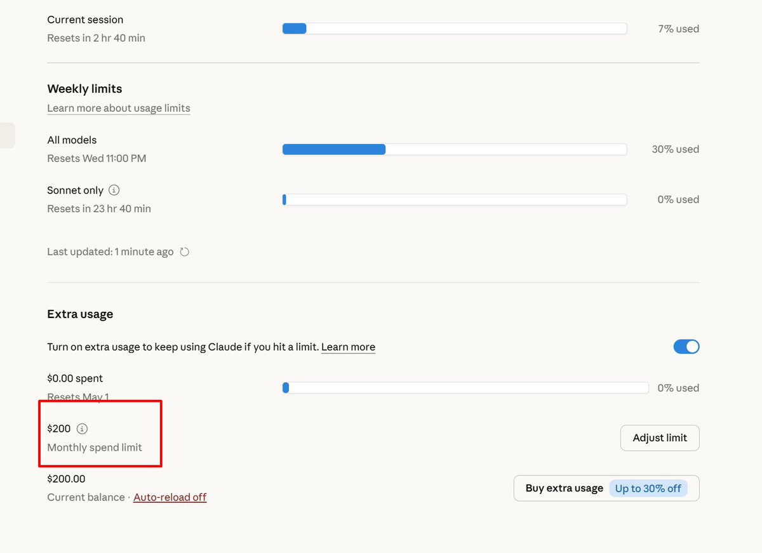
Task: Click the Extra usage spend progress bar
Action: (x=465, y=388)
